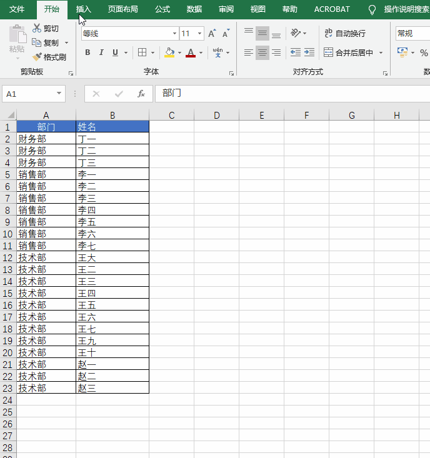Image resolution: width=430 pixels, height=458 pixels.
Task: Switch to the Data (数据) tab
Action: [x=194, y=9]
